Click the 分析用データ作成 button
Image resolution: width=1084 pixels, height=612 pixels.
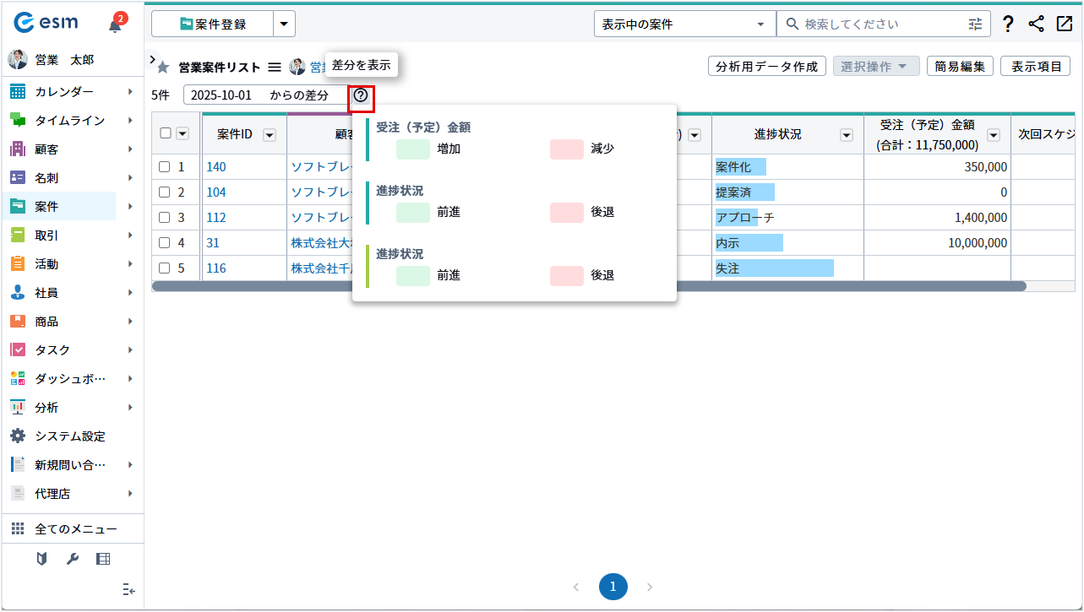pyautogui.click(x=766, y=67)
